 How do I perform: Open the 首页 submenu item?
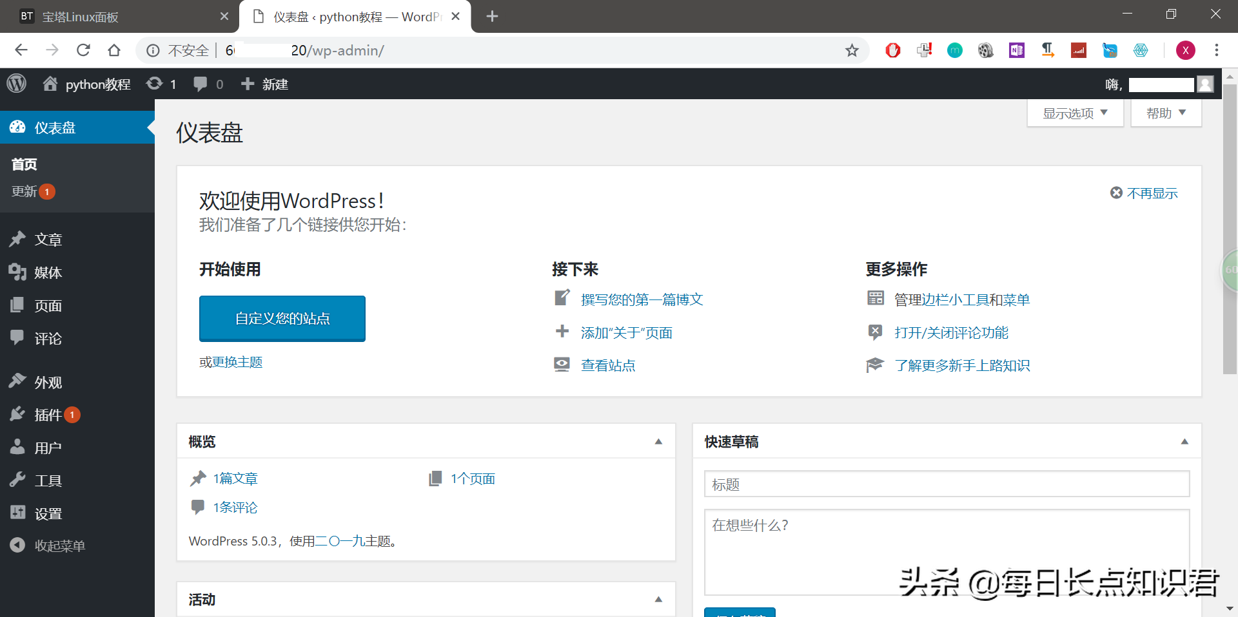(x=25, y=164)
